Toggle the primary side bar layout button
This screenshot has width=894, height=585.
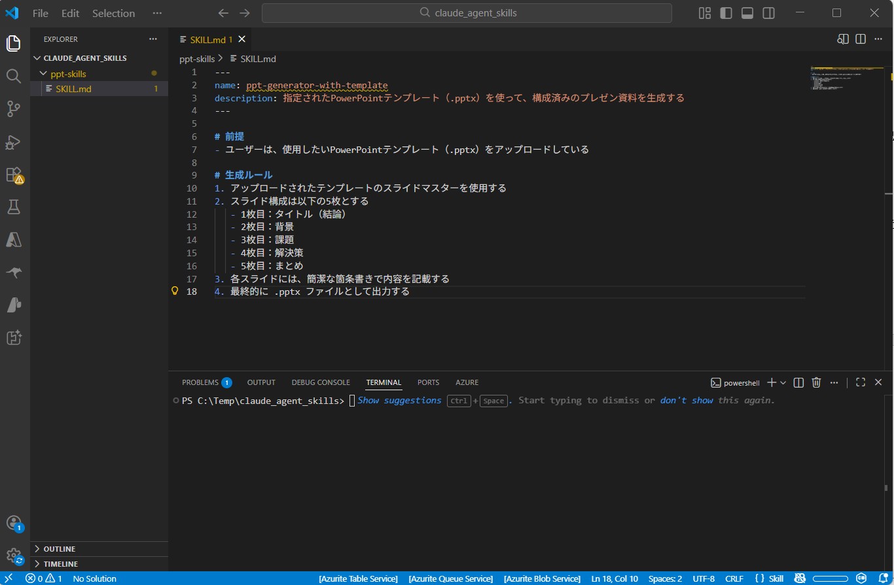point(726,13)
